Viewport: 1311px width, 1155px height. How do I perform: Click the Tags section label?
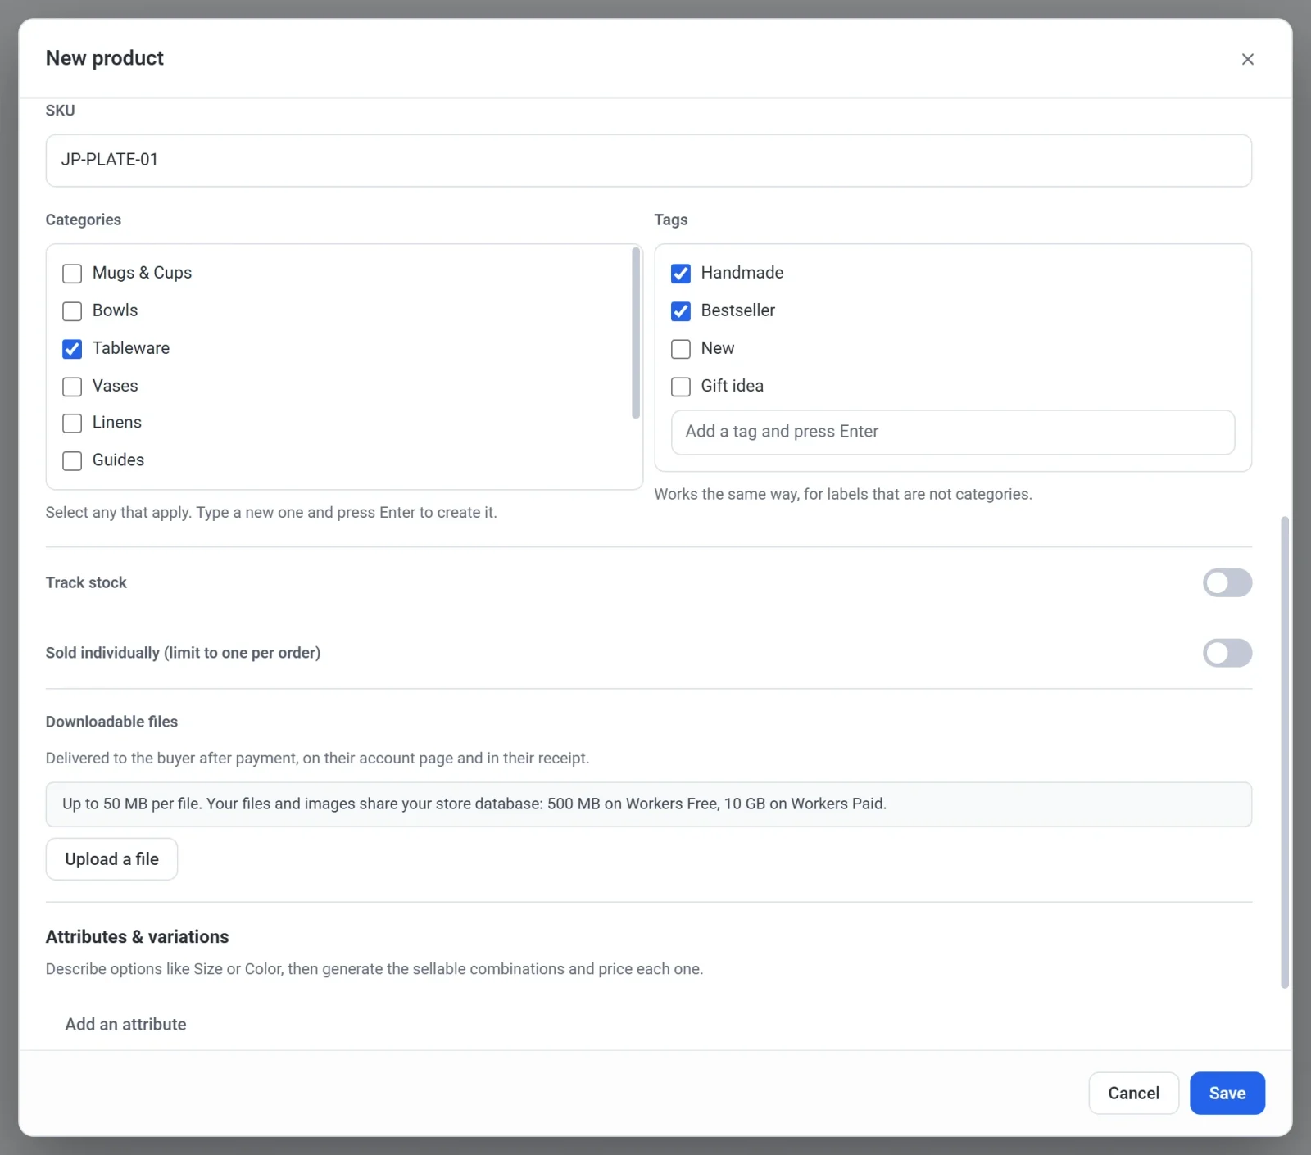(x=670, y=220)
